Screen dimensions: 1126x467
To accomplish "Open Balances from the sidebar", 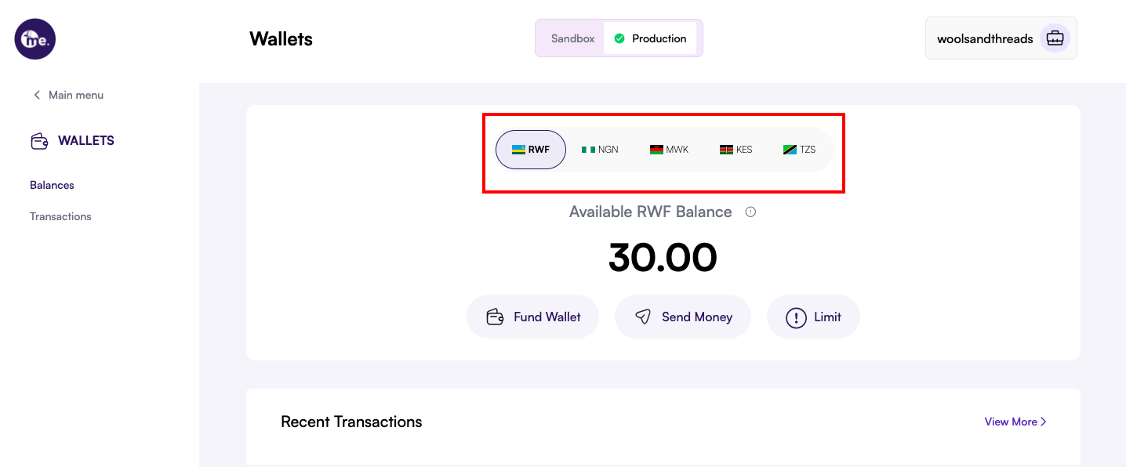I will [52, 185].
